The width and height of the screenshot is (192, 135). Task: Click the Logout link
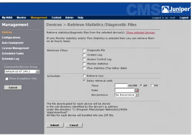click(184, 18)
